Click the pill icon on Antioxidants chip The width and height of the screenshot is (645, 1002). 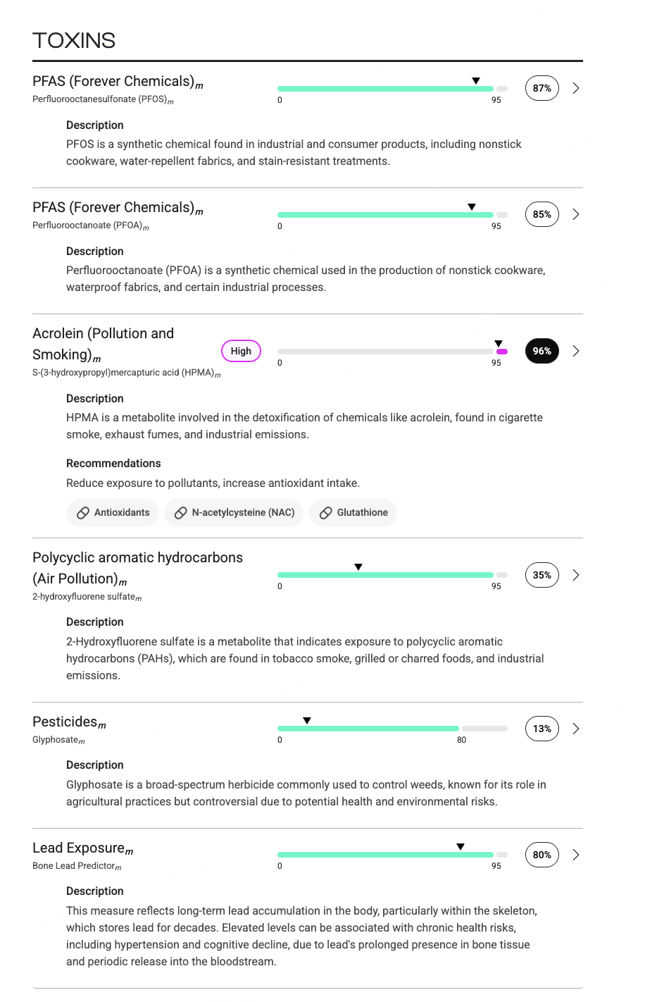pyautogui.click(x=83, y=513)
